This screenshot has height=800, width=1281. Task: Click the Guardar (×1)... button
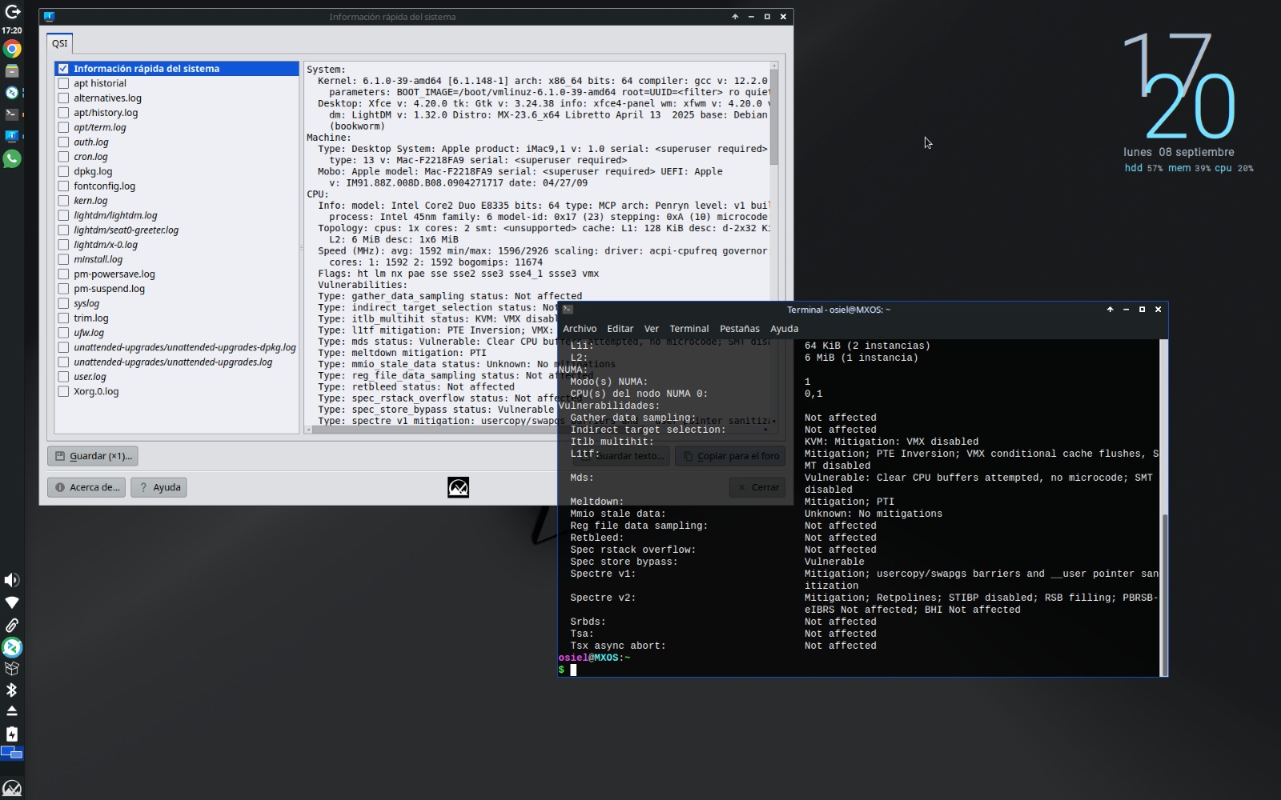pyautogui.click(x=93, y=456)
